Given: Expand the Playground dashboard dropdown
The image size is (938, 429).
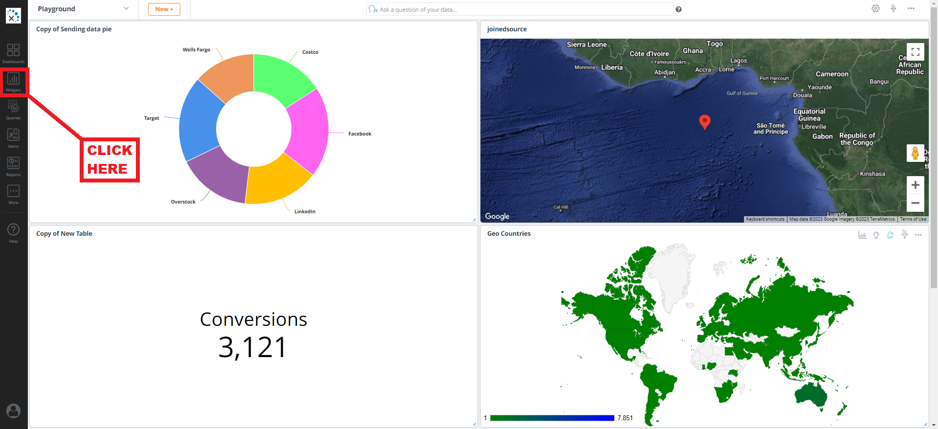Looking at the screenshot, I should click(x=126, y=9).
